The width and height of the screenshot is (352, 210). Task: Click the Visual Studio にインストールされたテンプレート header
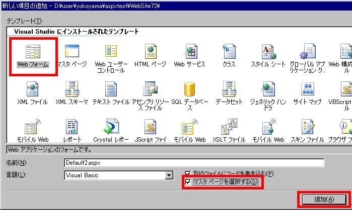point(77,32)
